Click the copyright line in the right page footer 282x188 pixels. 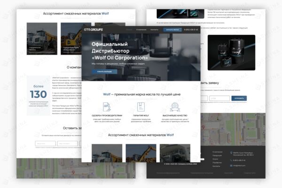click(x=180, y=164)
